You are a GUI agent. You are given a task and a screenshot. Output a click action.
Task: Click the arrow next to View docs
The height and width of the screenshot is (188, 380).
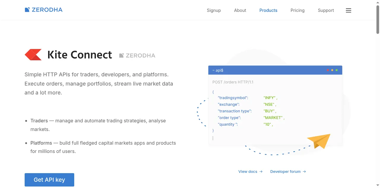point(261,172)
